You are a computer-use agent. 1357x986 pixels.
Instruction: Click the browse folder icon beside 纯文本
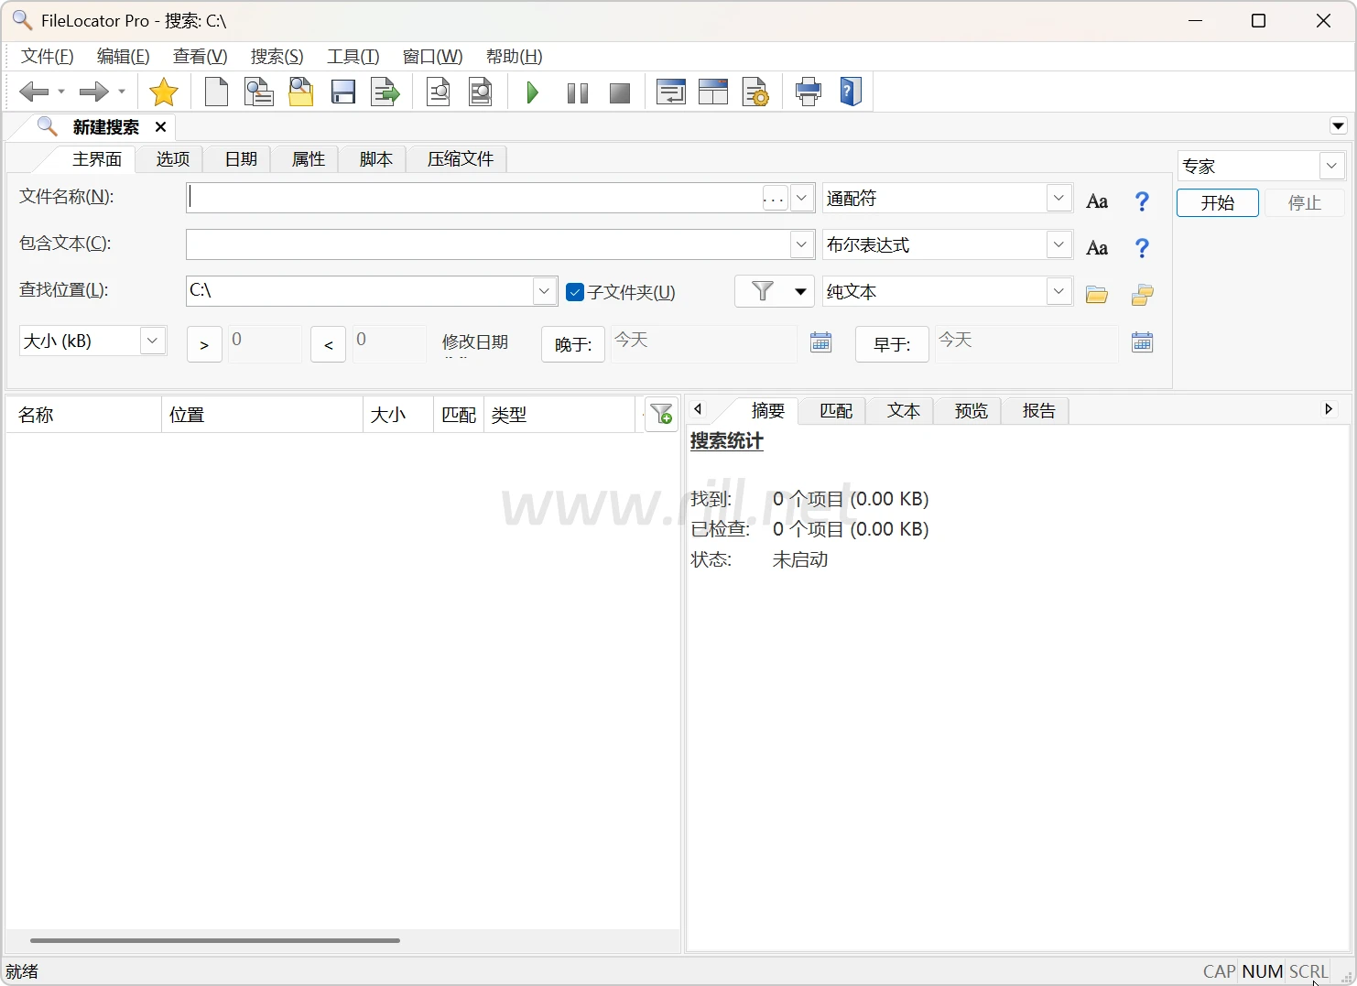coord(1096,294)
